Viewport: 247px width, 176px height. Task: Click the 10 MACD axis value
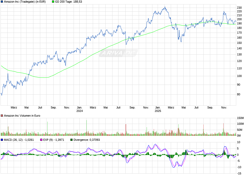click(x=239, y=142)
